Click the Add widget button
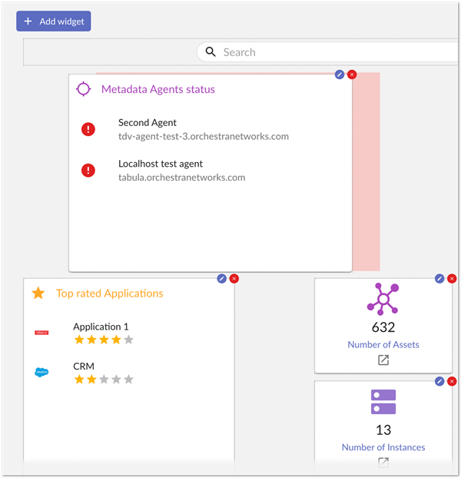This screenshot has width=461, height=478. (x=53, y=21)
